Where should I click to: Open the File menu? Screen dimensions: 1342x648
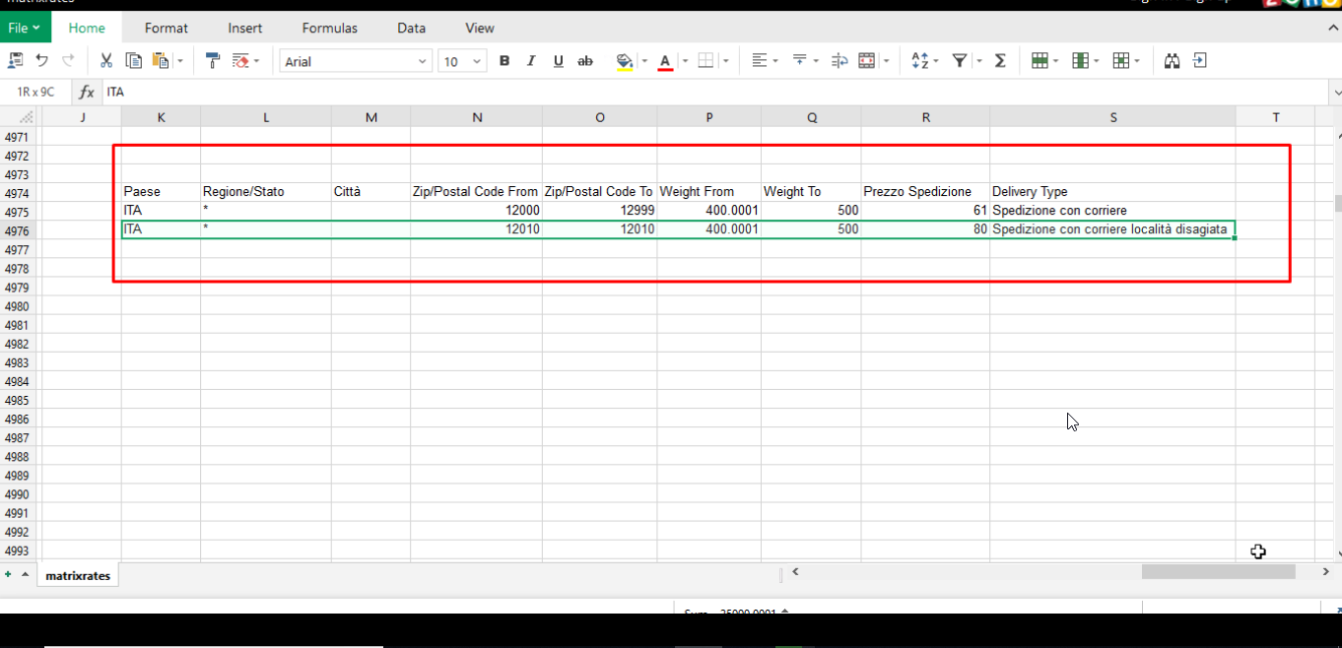point(24,28)
